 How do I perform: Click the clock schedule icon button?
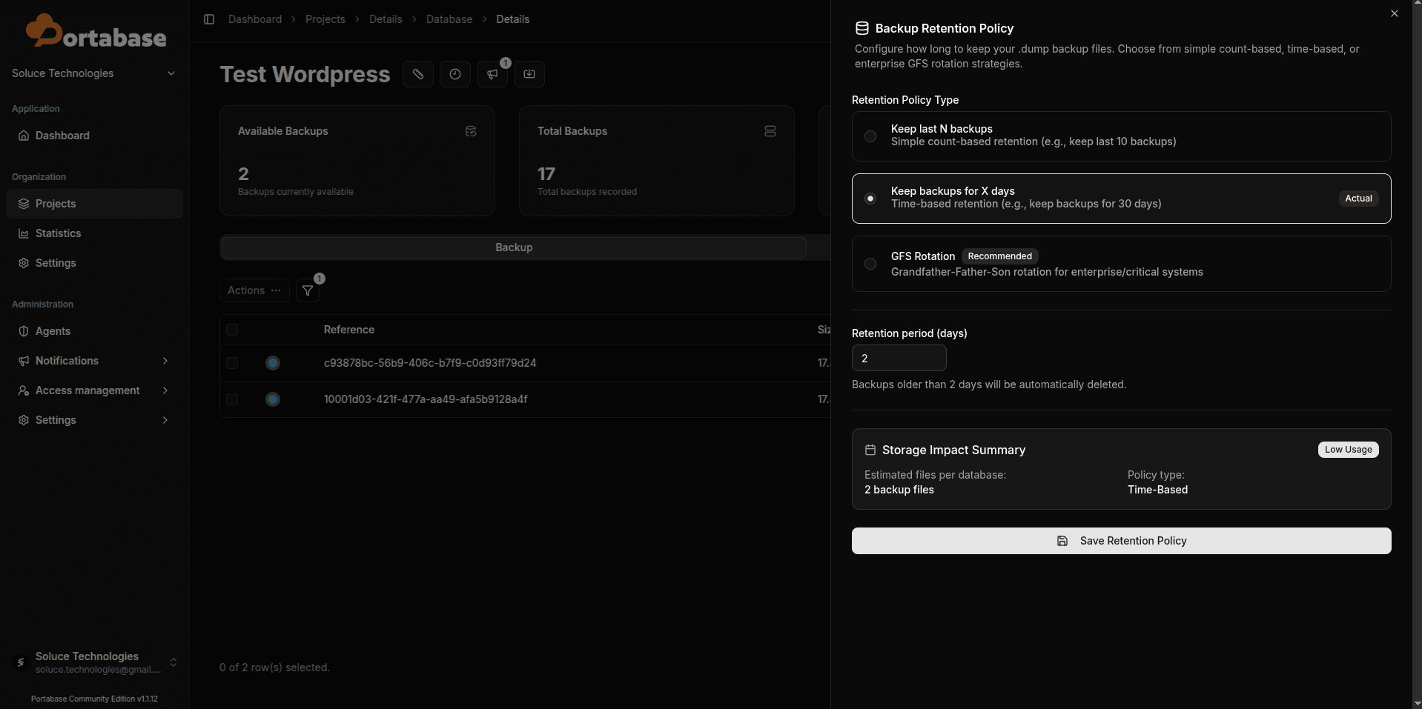click(455, 74)
